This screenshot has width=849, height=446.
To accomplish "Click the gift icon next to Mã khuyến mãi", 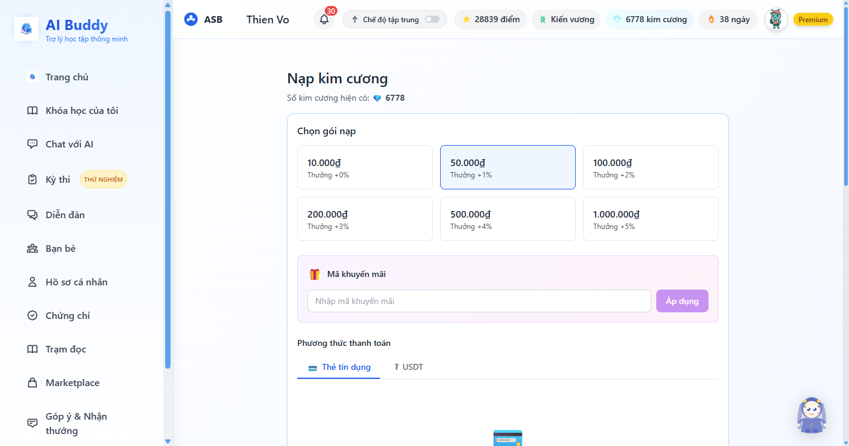I will click(x=315, y=274).
